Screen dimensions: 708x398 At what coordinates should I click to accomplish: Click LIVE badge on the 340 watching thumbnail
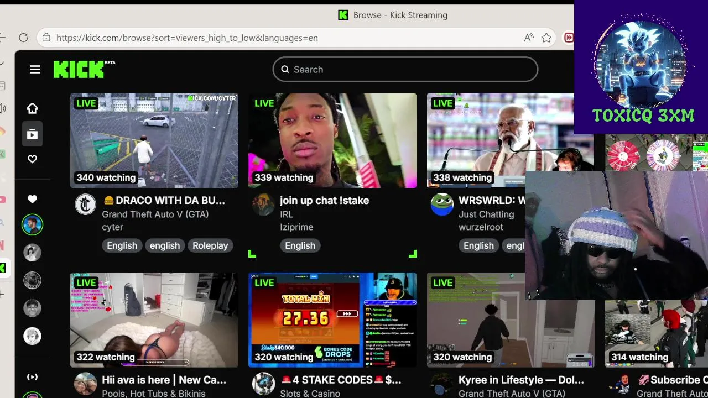pyautogui.click(x=86, y=103)
